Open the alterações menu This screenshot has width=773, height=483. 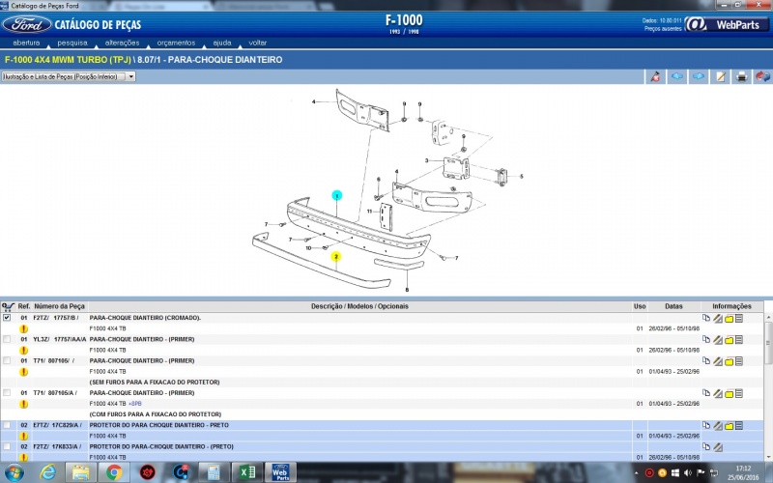[122, 43]
